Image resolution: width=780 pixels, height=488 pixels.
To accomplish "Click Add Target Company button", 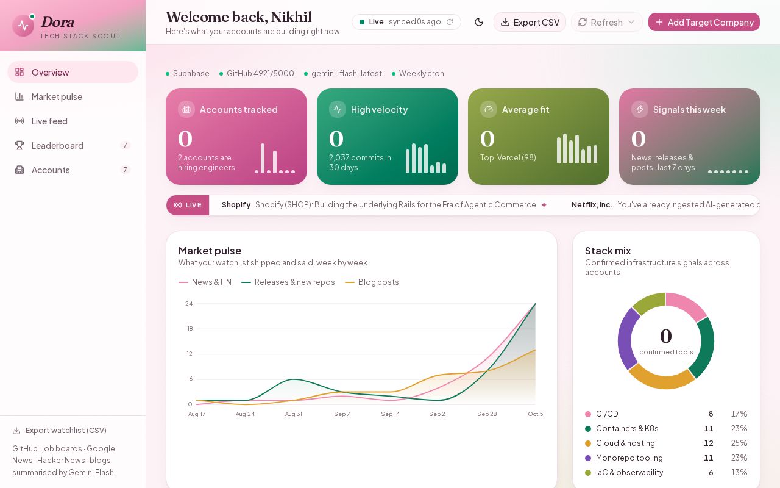I will click(704, 22).
